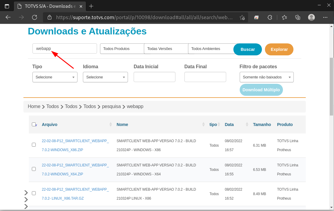Open the user profile avatar
Viewport: 334px width, 211px height.
point(311,17)
